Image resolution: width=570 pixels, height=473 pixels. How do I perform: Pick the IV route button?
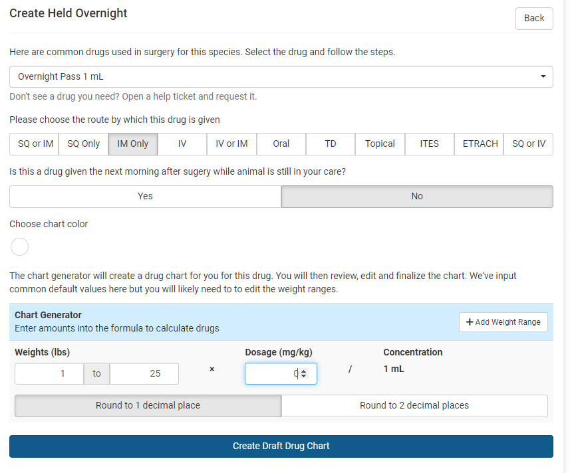point(182,144)
